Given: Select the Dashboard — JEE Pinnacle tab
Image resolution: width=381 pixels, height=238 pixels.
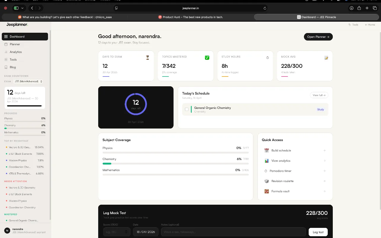Looking at the screenshot, I should [316, 17].
